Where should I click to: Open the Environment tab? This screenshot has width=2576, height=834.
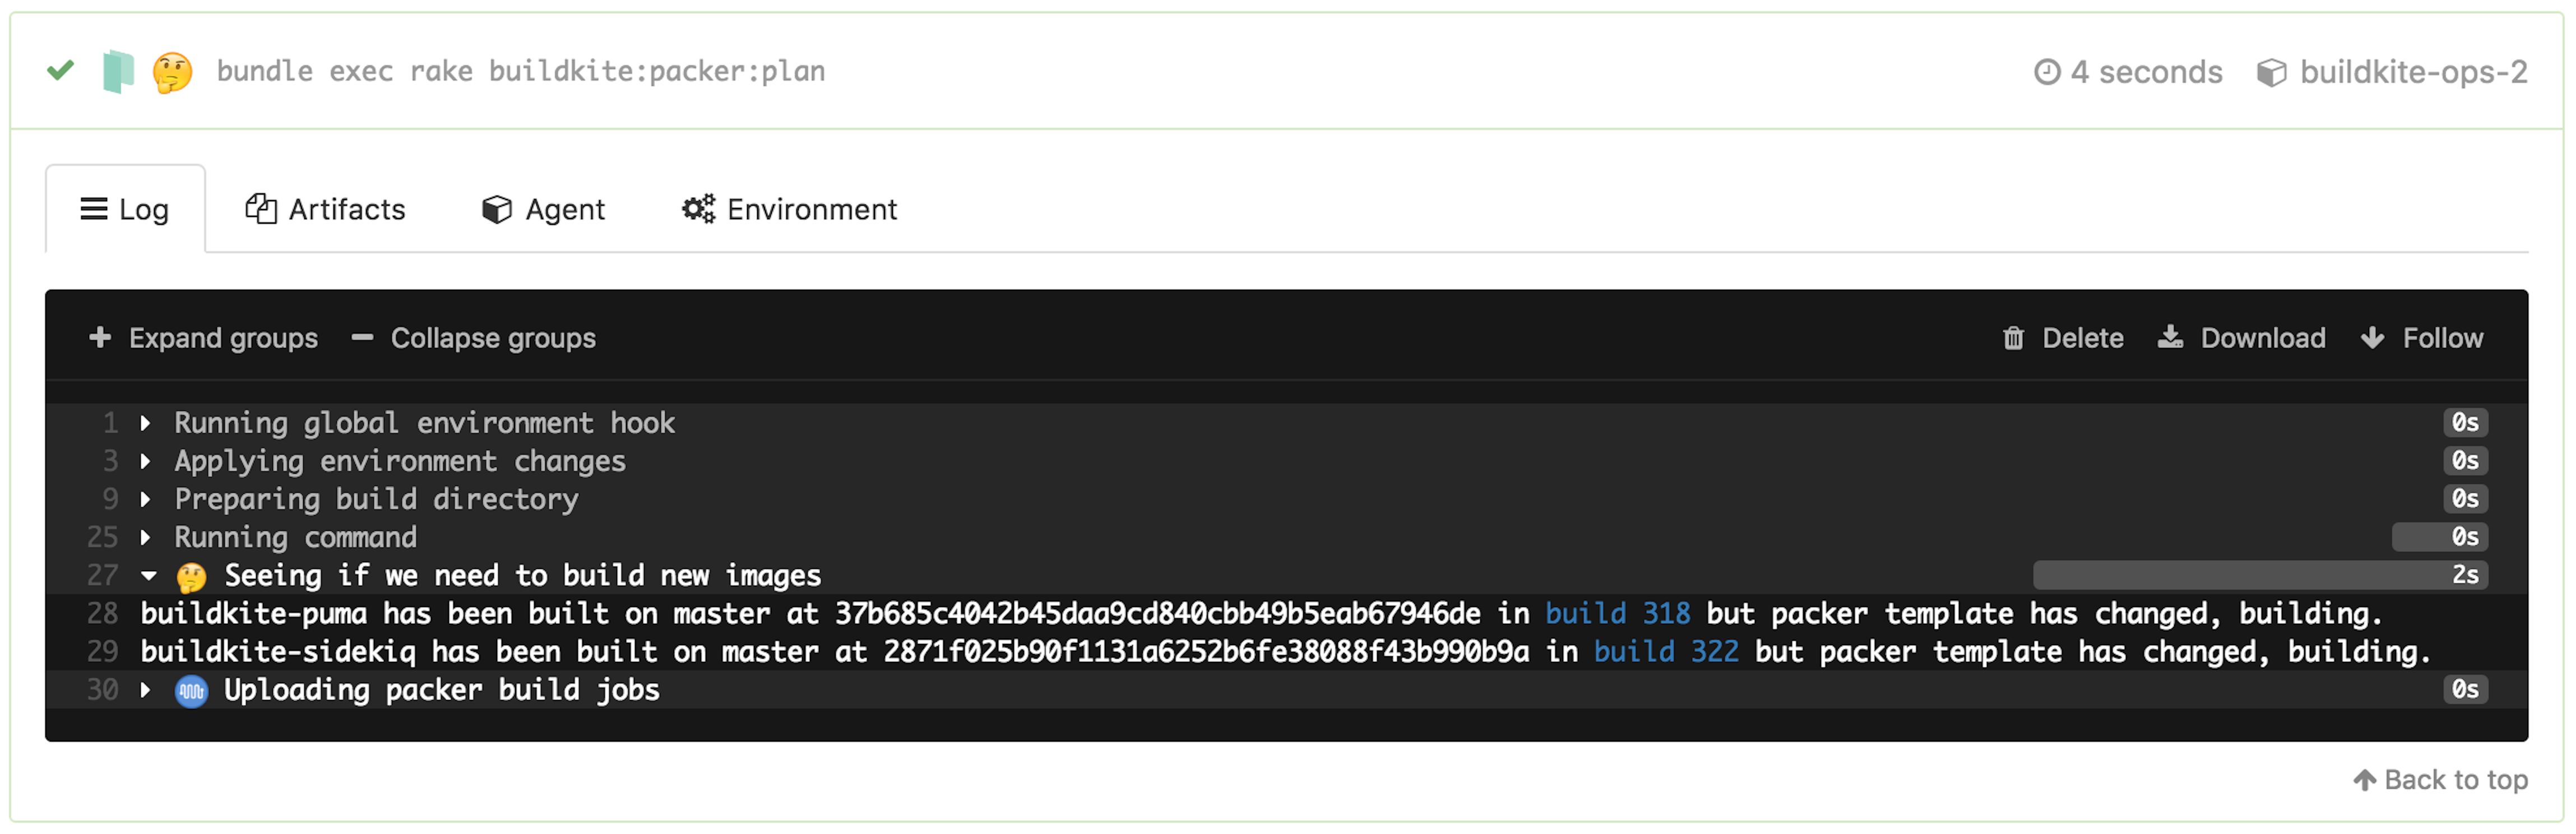tap(790, 209)
